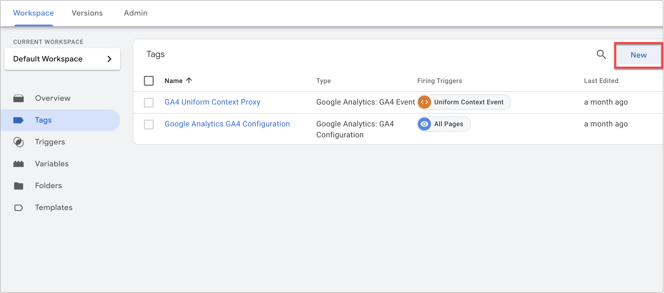The height and width of the screenshot is (293, 664).
Task: Check the GA4 Uniform Context Proxy row checkbox
Action: click(149, 103)
